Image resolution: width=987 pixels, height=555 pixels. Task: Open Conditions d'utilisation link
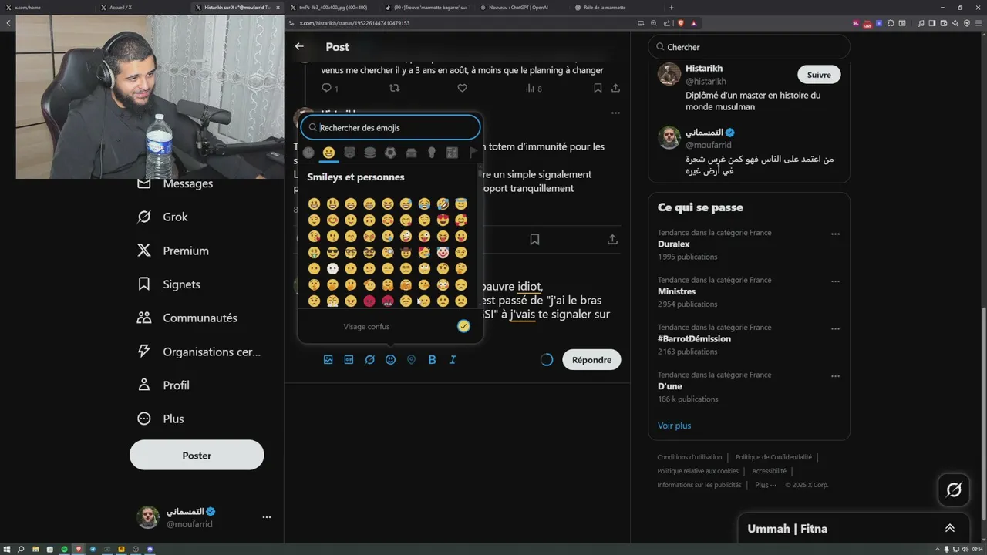(689, 457)
